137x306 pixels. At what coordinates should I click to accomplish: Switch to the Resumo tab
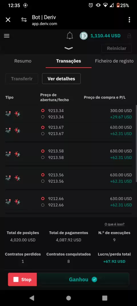(x=23, y=61)
